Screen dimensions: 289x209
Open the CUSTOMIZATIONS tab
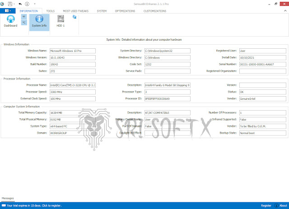coord(155,11)
